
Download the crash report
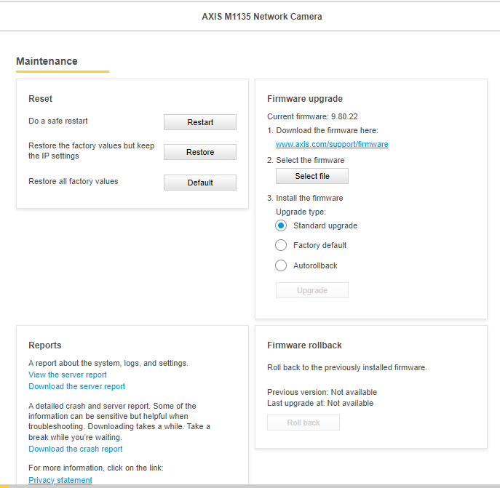(76, 449)
